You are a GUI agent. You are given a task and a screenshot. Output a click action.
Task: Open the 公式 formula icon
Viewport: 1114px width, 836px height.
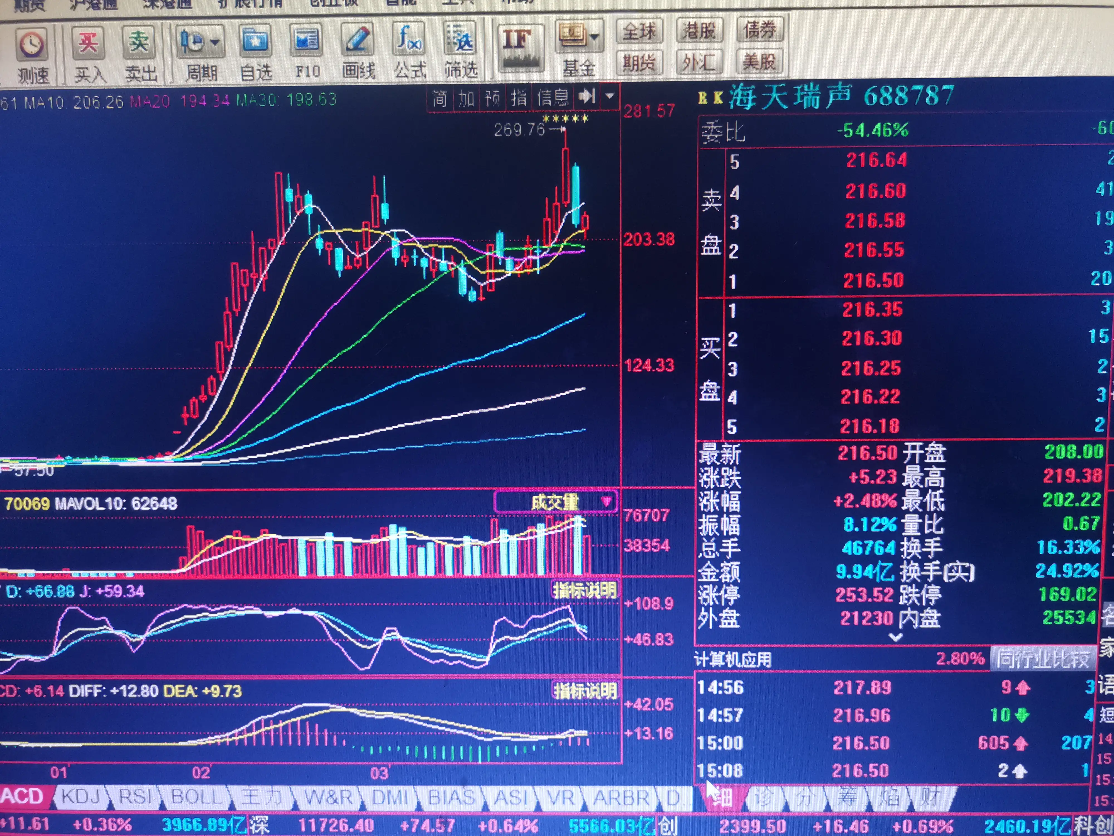pos(409,39)
